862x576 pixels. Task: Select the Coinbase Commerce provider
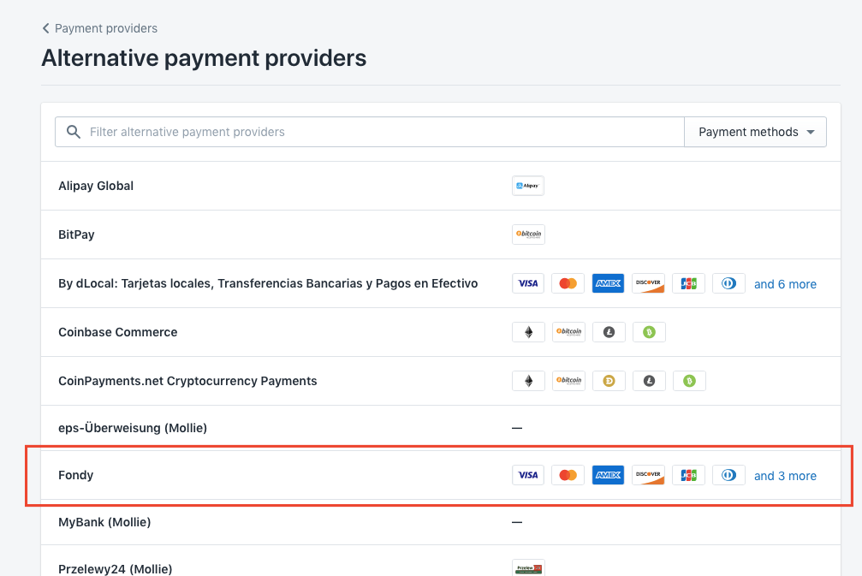tap(117, 332)
